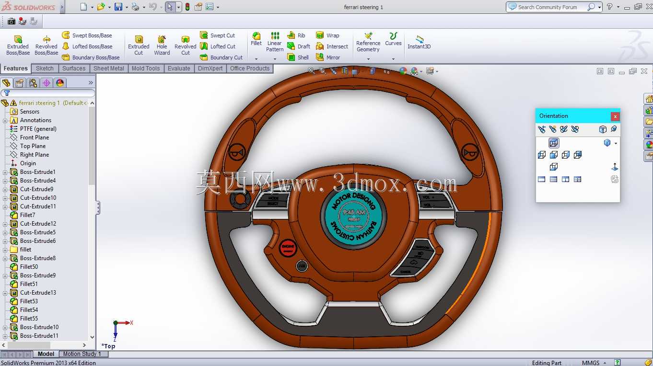Viewport: 653px width, 366px height.
Task: Expand the hidden FeatureManager tabs chevron
Action: (x=91, y=83)
